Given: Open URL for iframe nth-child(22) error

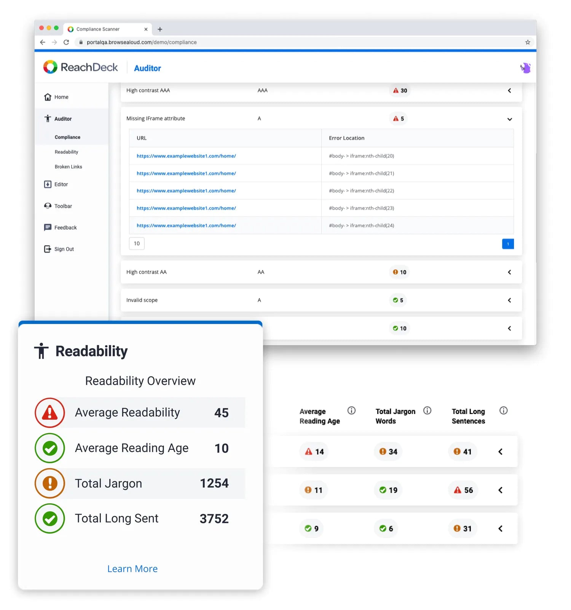Looking at the screenshot, I should point(186,191).
